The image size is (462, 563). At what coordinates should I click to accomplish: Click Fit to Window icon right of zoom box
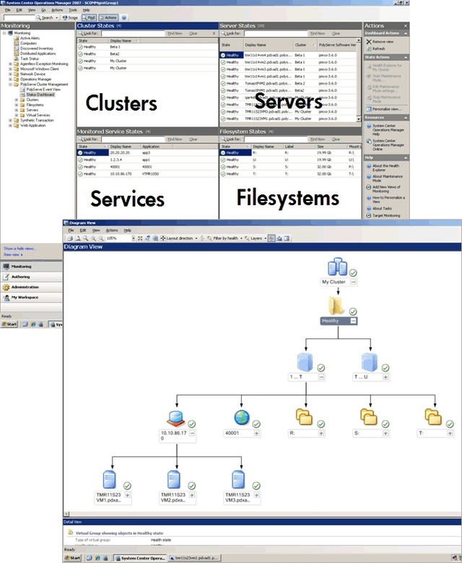pyautogui.click(x=140, y=238)
